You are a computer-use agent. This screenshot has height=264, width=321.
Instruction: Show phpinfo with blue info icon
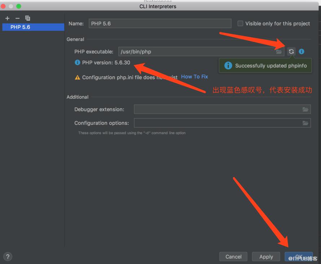point(302,51)
